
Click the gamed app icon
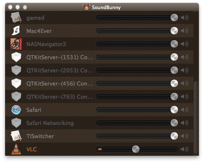coord(16,18)
